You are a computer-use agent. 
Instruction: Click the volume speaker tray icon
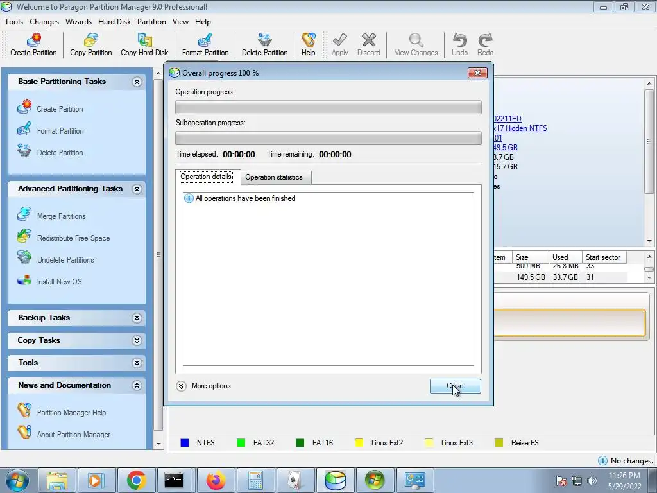(592, 480)
